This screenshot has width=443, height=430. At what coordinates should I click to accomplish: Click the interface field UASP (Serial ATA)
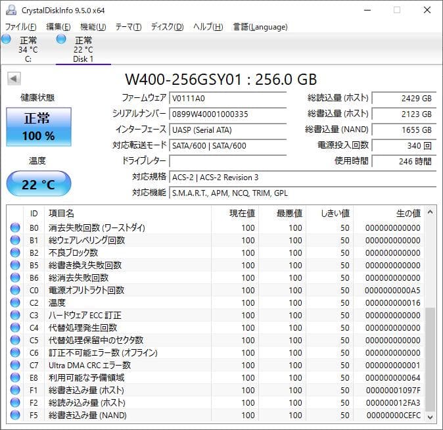pos(227,130)
